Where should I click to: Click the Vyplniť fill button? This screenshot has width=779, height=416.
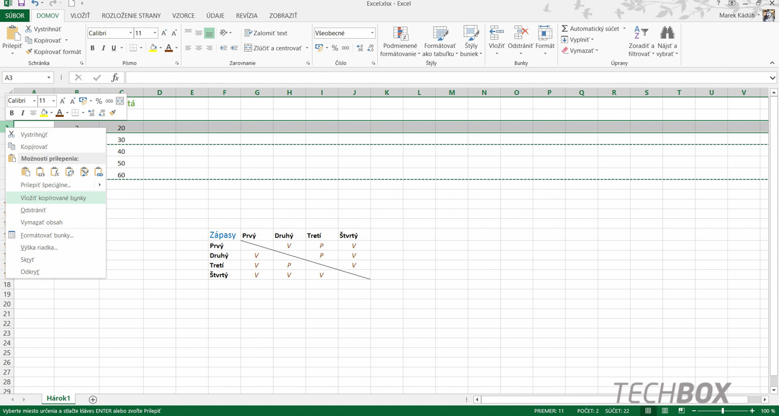pyautogui.click(x=577, y=39)
